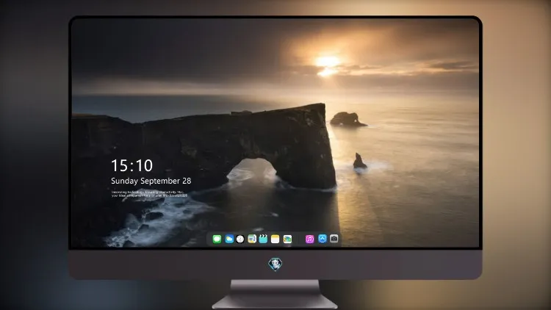Screen dimensions: 551x310
Task: Open the photo slideshow app in dock
Action: point(287,239)
